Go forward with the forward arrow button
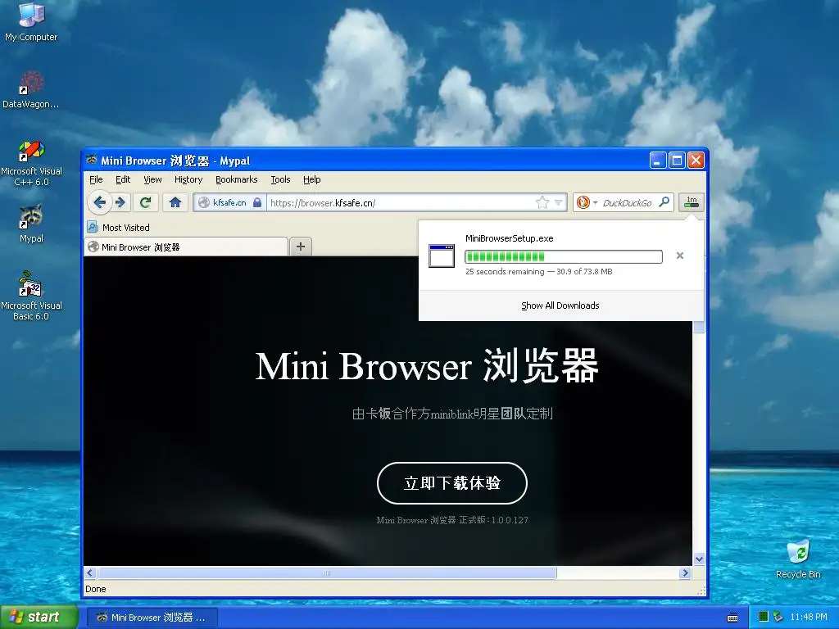Screen dimensions: 839x629 (120, 202)
